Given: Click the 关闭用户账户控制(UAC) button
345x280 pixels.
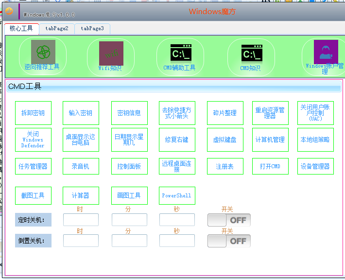Looking at the screenshot, I should click(315, 113).
